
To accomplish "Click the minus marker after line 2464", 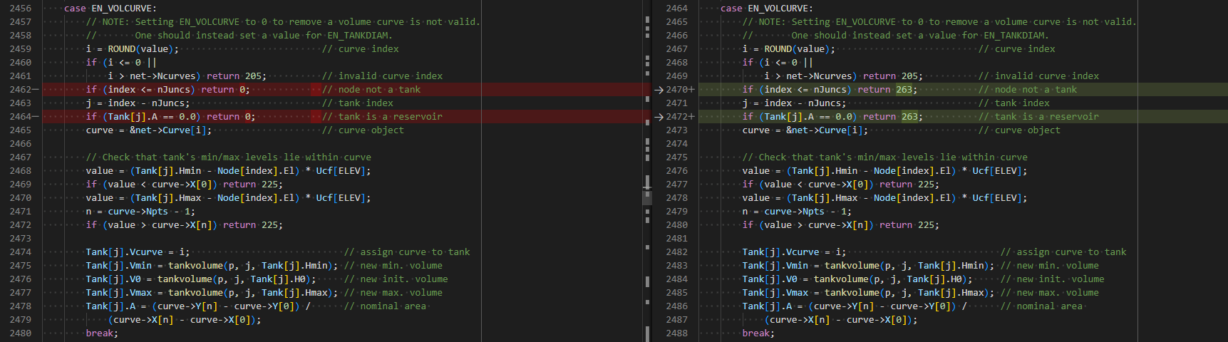I will point(36,117).
